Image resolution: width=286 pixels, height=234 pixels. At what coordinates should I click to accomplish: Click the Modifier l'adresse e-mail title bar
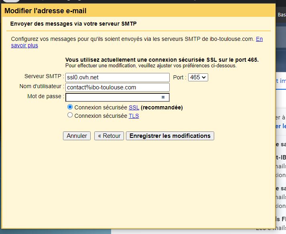[x=45, y=11]
